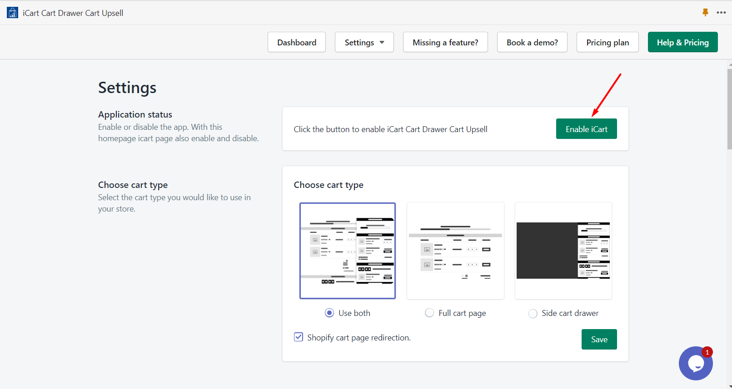Pick the Use both cart preview thumbnail
Image resolution: width=732 pixels, height=389 pixels.
click(x=348, y=251)
